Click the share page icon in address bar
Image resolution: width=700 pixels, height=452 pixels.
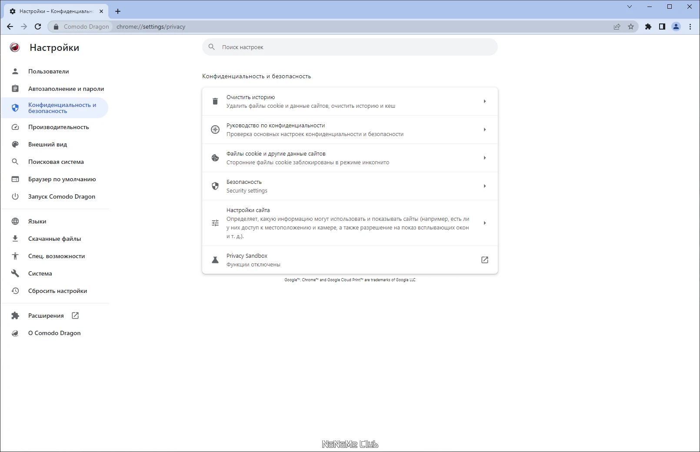pos(617,27)
